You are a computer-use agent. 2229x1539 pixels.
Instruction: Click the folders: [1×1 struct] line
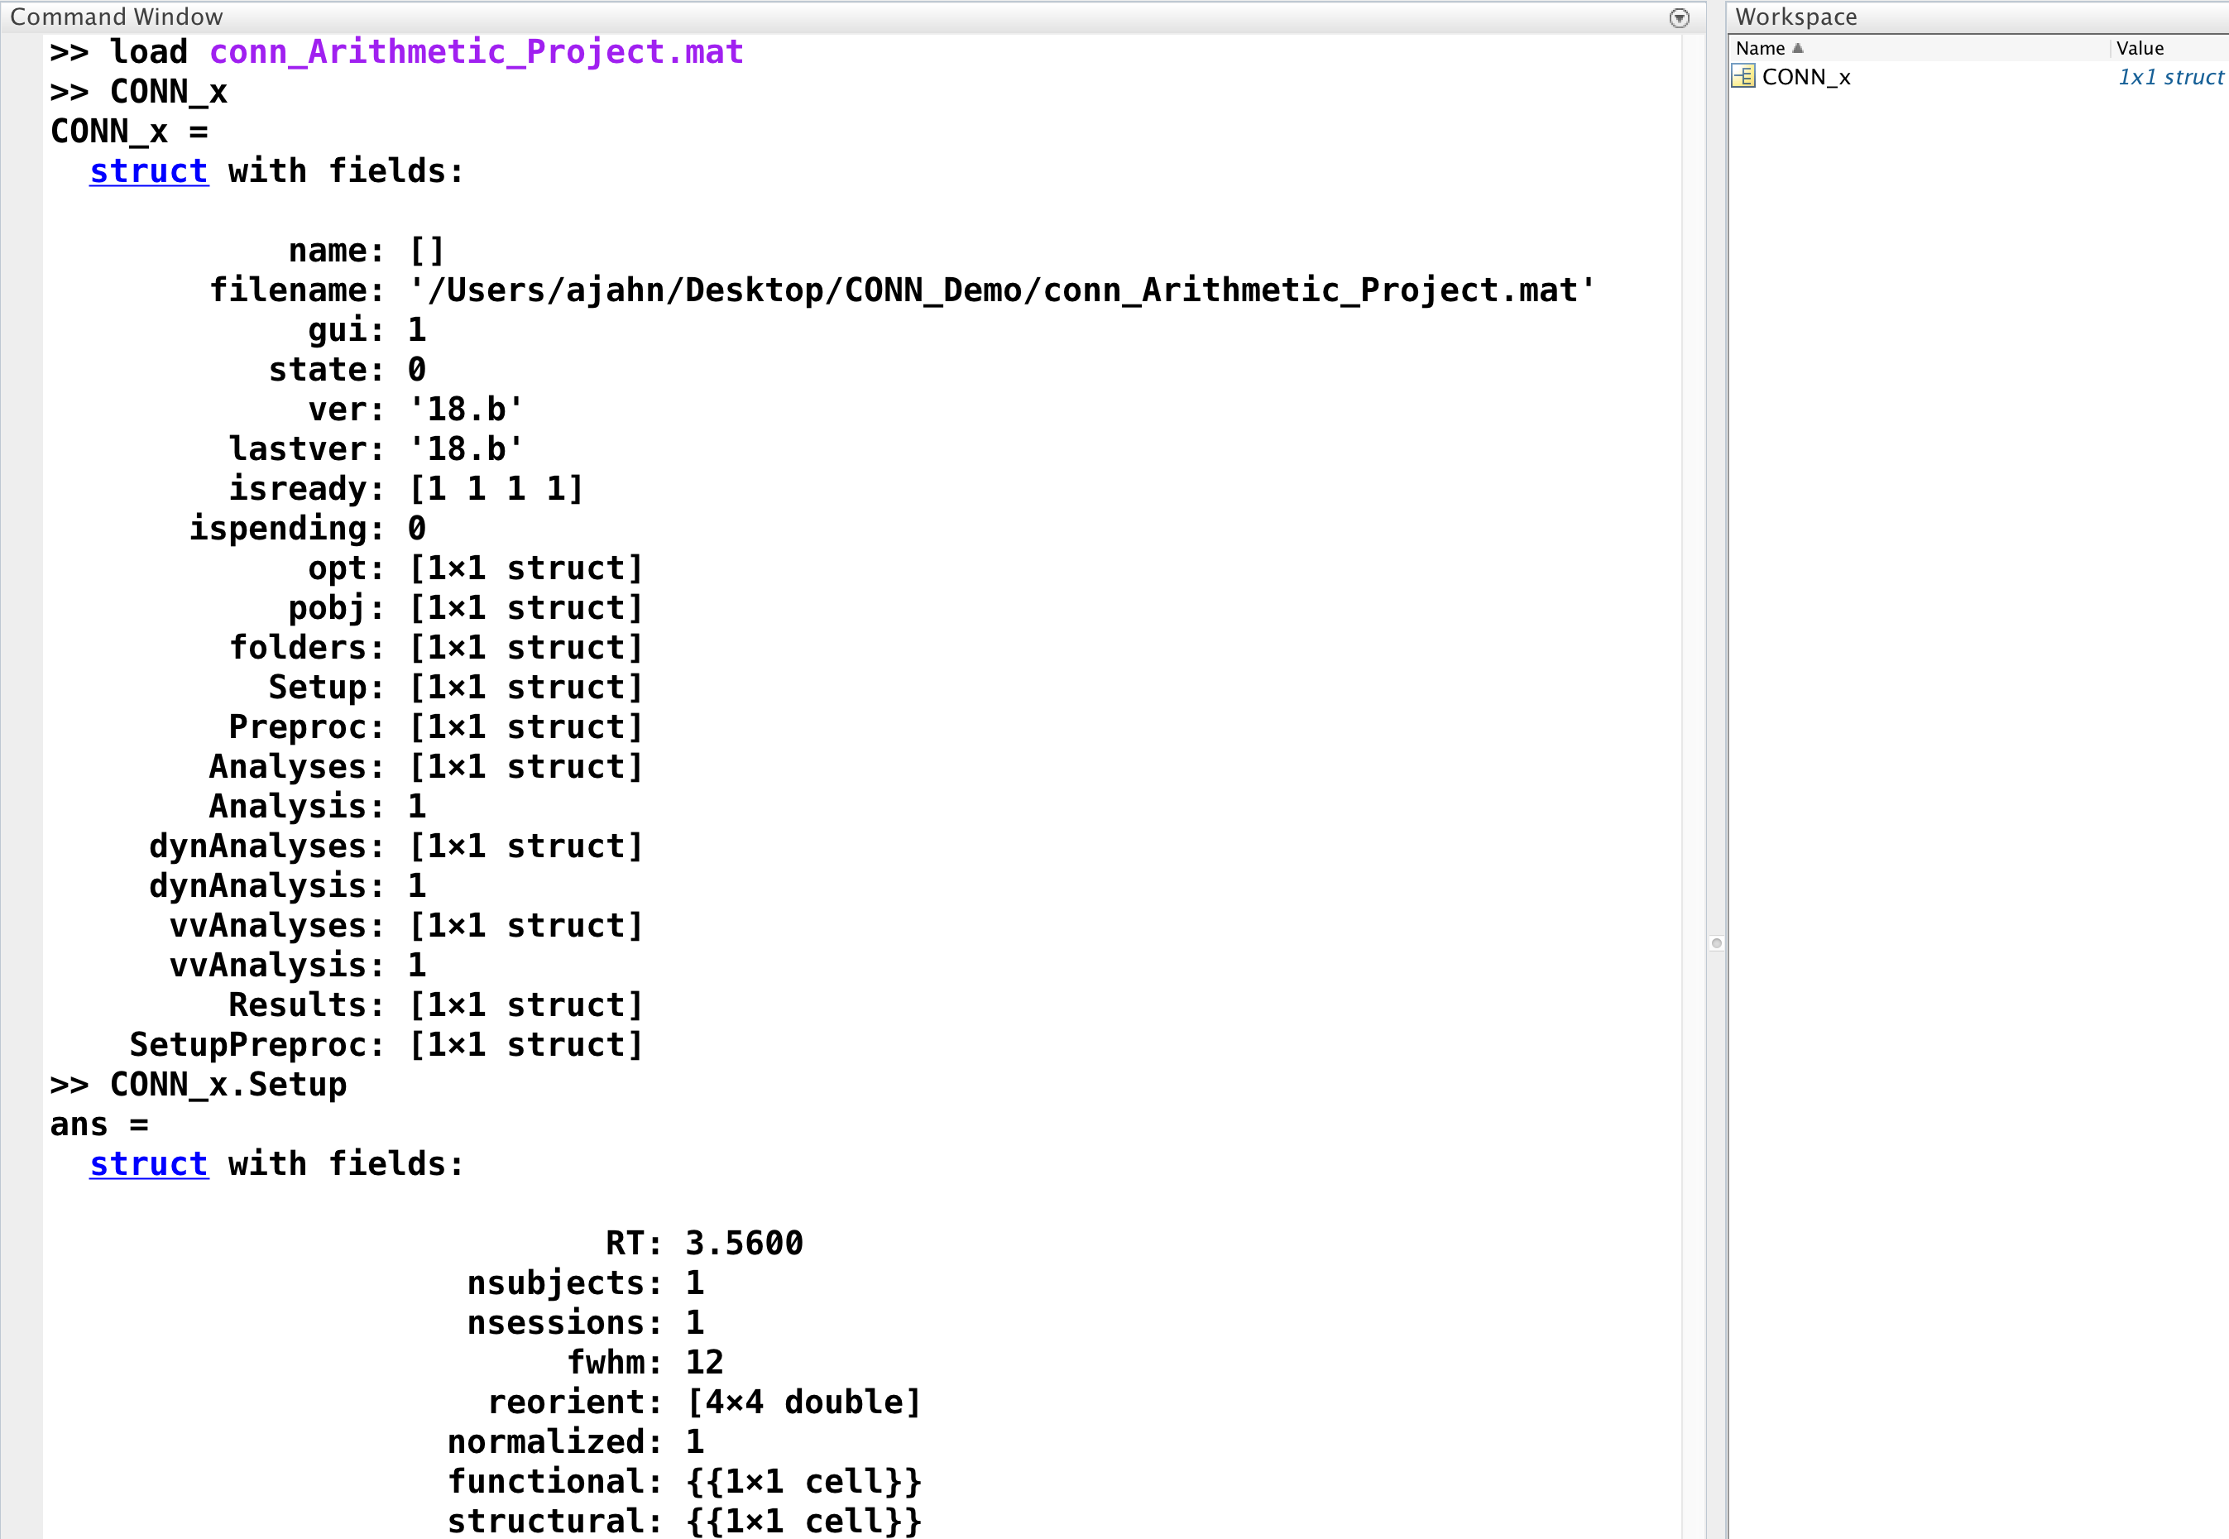click(x=436, y=647)
